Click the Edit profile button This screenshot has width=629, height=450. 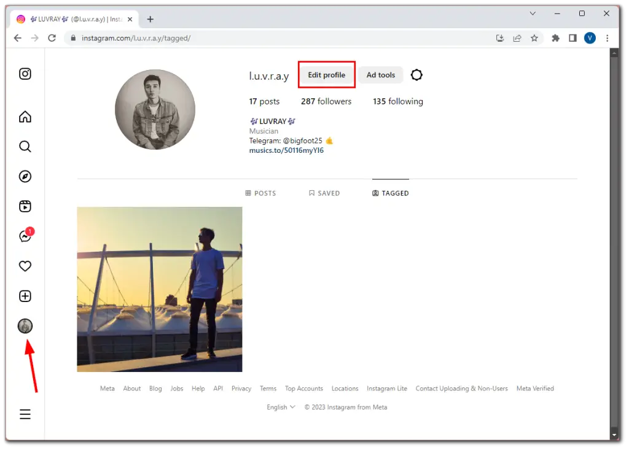(326, 74)
